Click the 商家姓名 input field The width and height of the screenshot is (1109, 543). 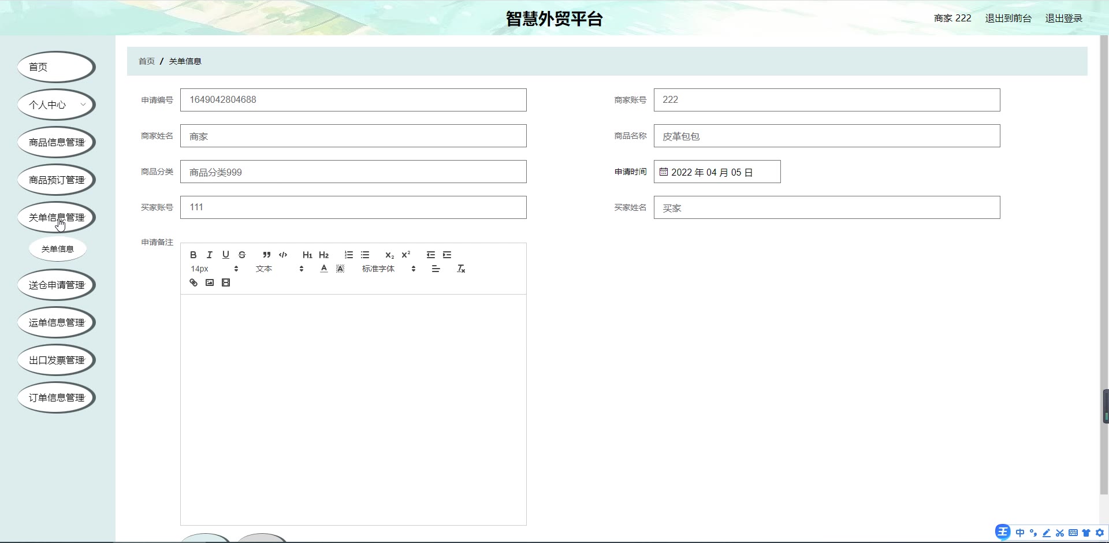pos(353,136)
